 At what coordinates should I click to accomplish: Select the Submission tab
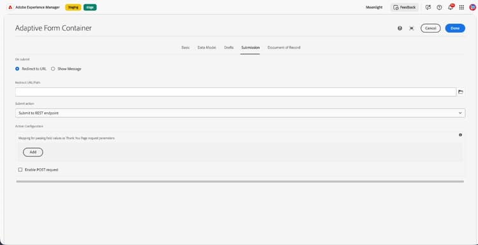[250, 48]
